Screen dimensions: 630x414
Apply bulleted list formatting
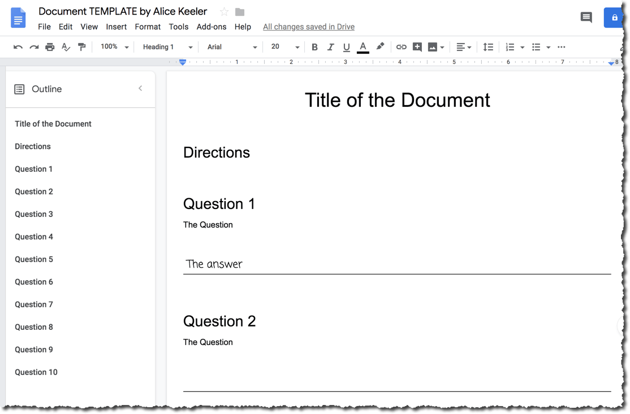coord(536,47)
